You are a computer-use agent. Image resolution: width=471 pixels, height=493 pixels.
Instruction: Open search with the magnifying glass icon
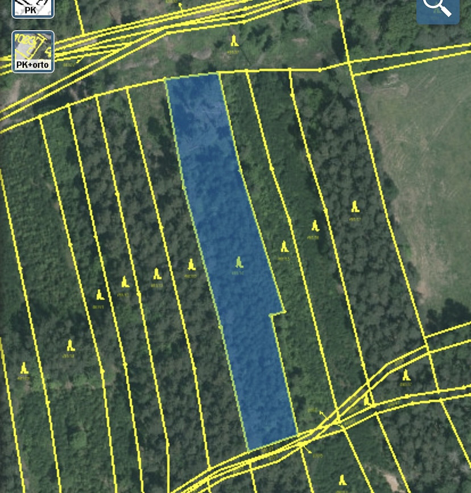point(437,8)
